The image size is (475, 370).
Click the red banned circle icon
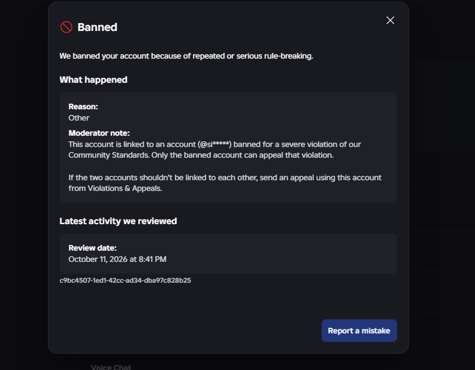pyautogui.click(x=67, y=27)
